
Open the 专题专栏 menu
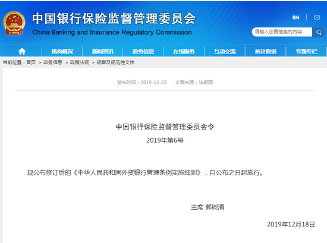tap(307, 51)
